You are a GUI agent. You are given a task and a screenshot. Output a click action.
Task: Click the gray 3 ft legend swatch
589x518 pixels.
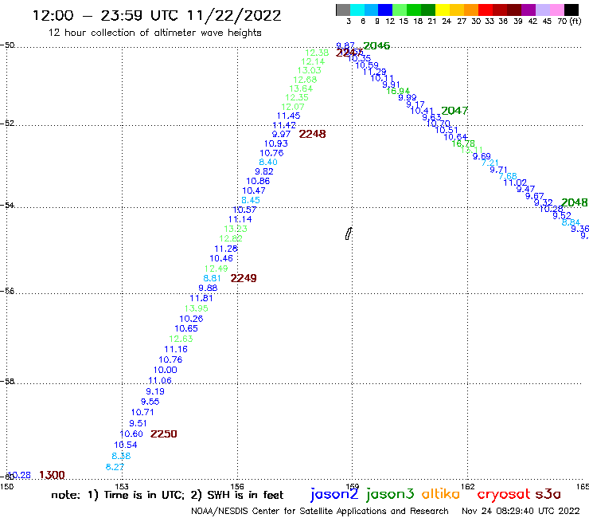pos(343,10)
